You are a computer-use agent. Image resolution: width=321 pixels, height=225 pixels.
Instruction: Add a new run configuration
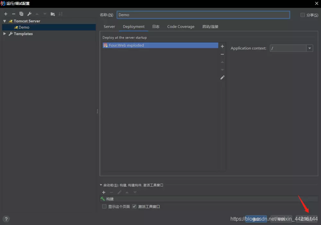pyautogui.click(x=6, y=14)
